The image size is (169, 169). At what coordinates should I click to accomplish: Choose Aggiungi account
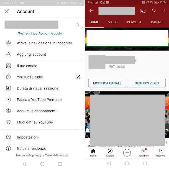point(31,54)
